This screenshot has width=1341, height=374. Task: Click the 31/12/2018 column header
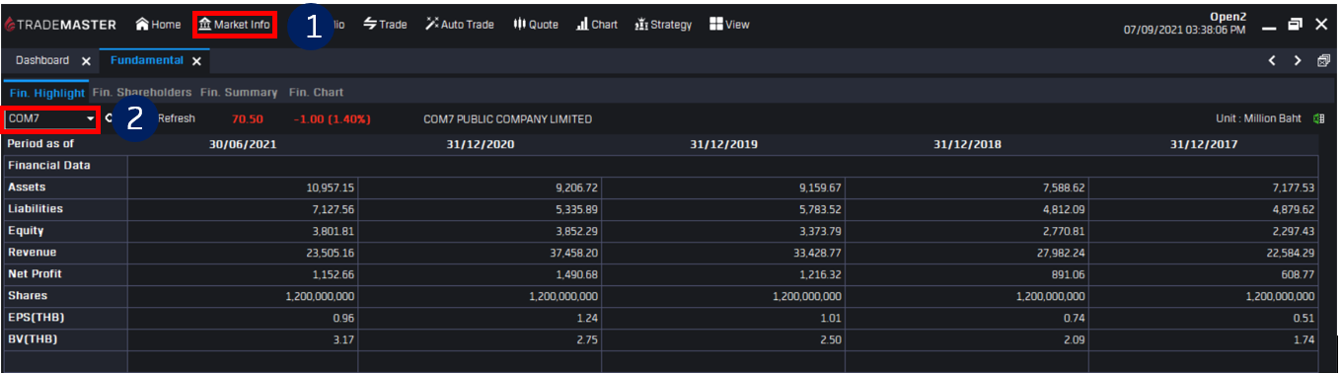click(968, 144)
